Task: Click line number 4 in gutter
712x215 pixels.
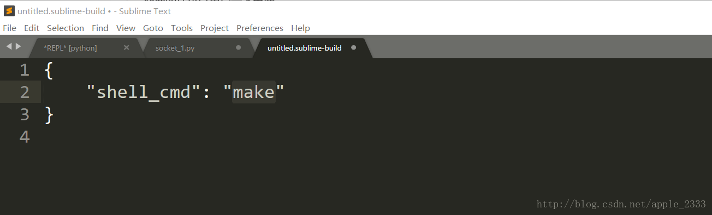Action: click(25, 137)
